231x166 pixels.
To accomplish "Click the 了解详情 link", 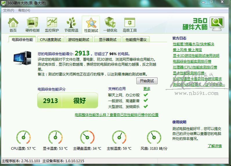I will point(214,146).
